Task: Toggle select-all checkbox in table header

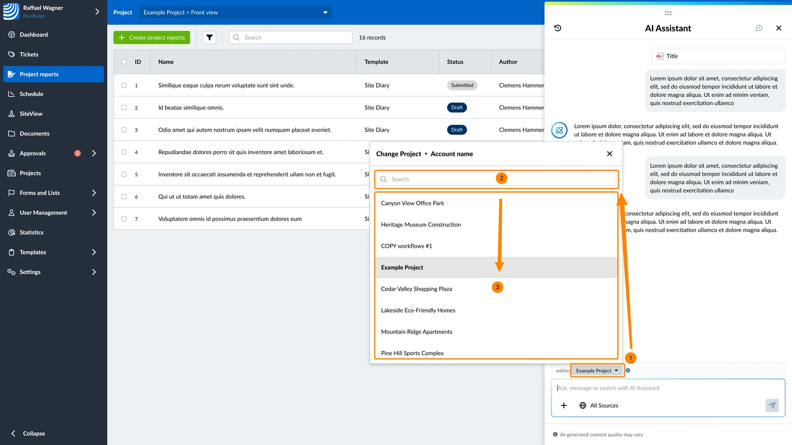Action: click(124, 62)
